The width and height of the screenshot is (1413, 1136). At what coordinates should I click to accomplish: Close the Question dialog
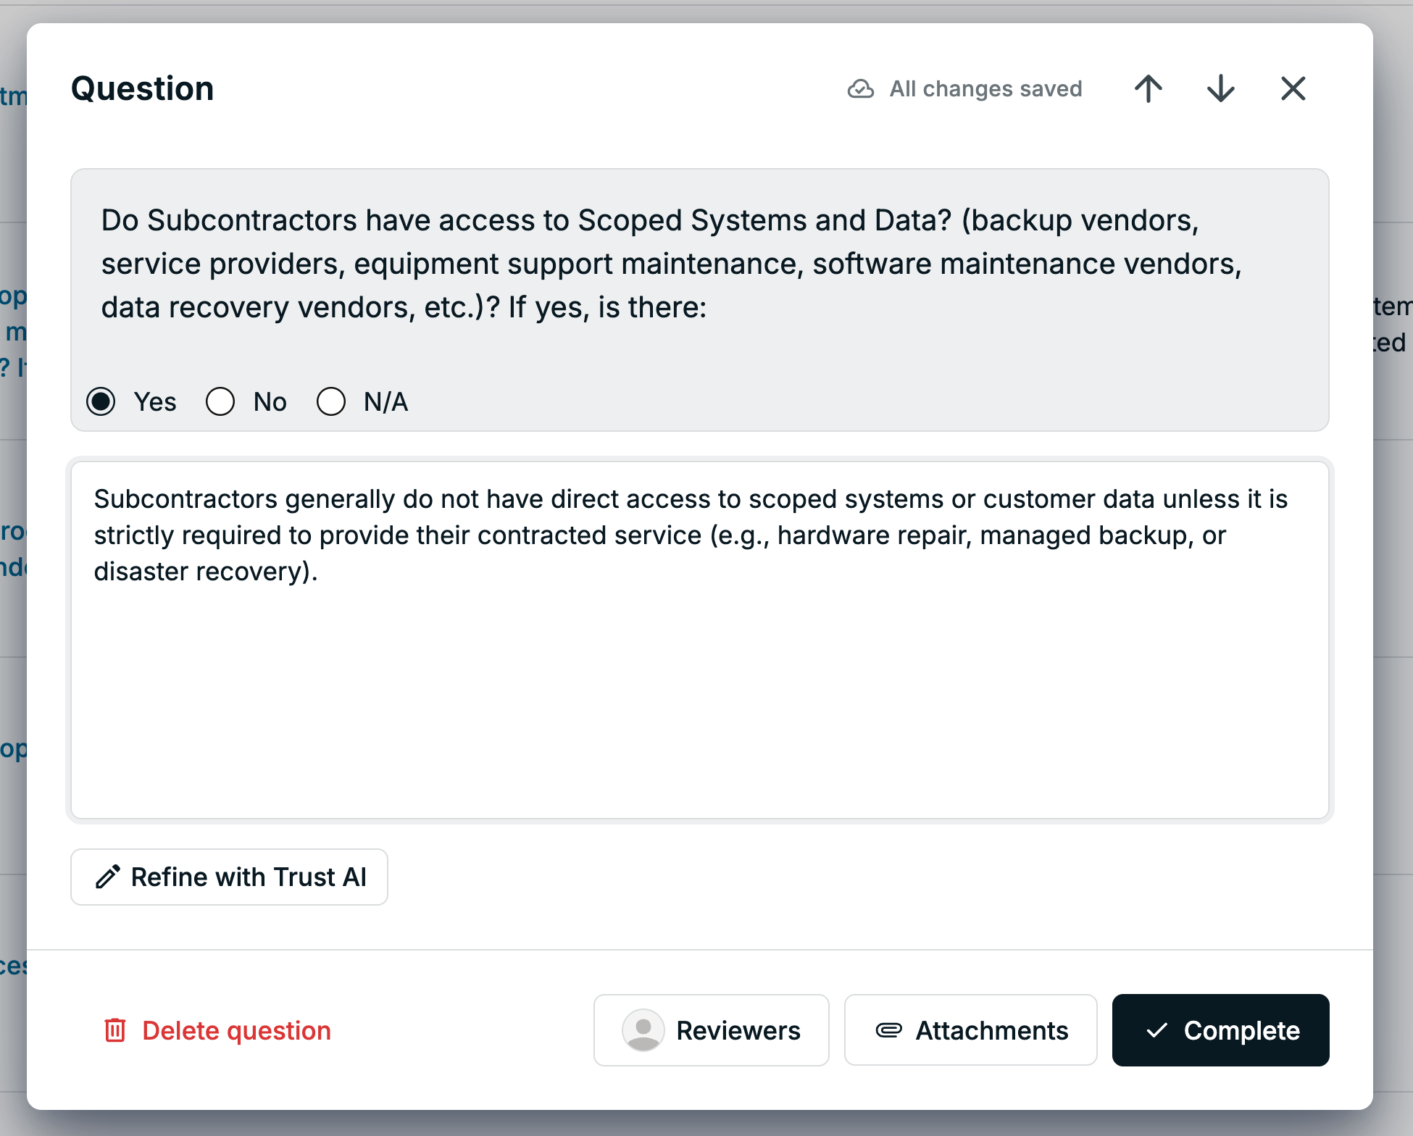point(1293,88)
